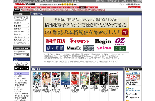The height and width of the screenshot is (101, 155).
Task: Select the 月 weekday update circle
Action: [x=62, y=4]
